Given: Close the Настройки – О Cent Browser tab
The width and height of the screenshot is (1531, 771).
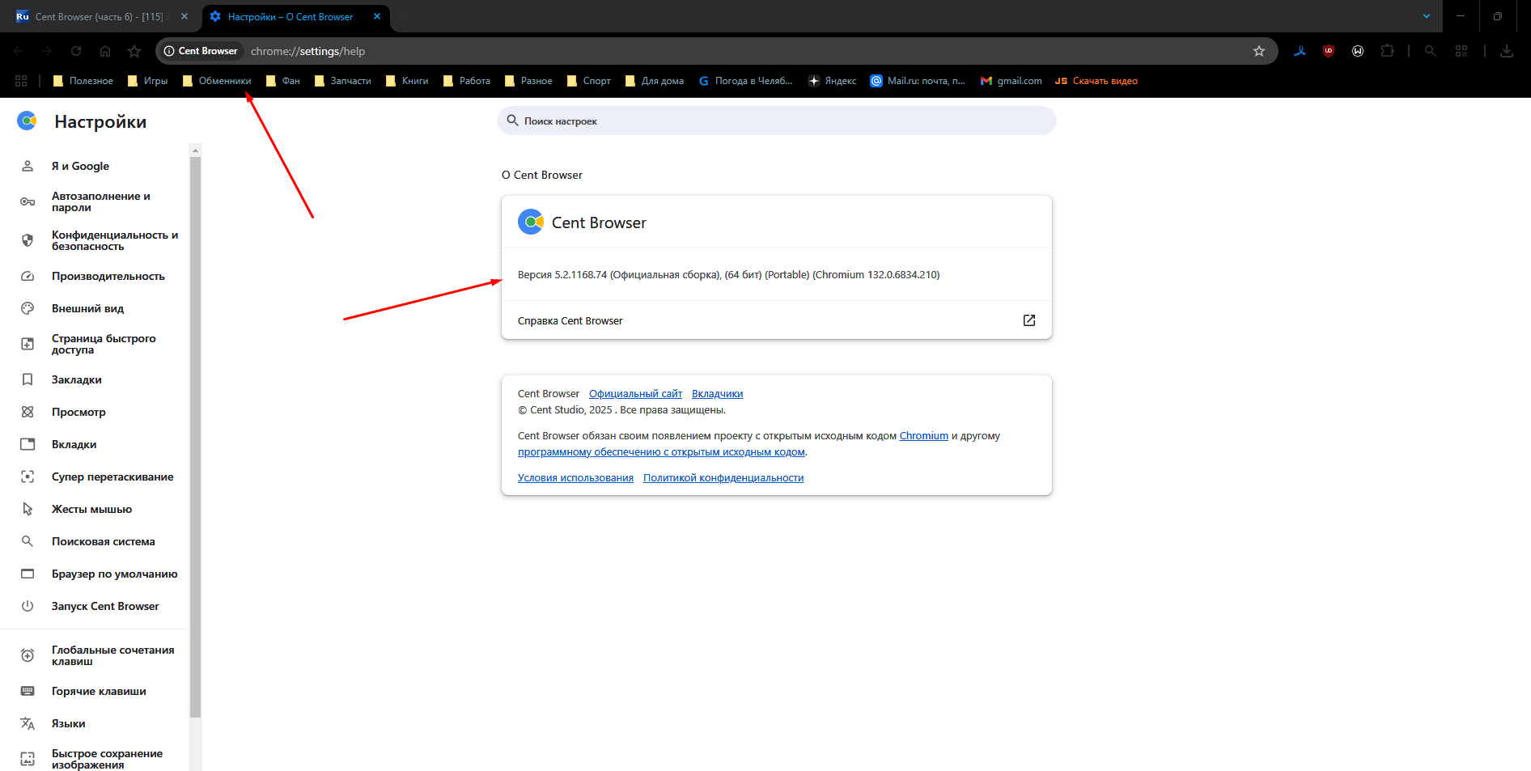Looking at the screenshot, I should coord(377,16).
